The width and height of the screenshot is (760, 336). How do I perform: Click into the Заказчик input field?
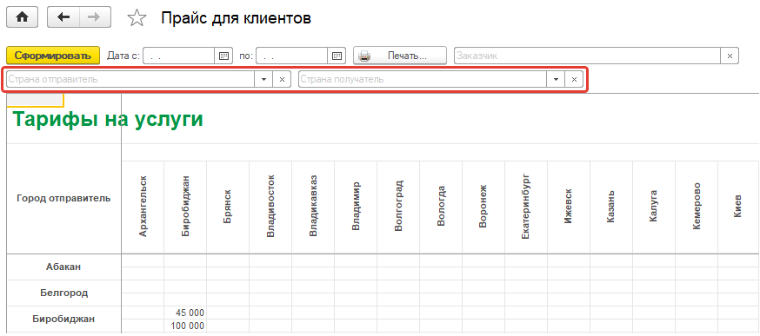click(588, 56)
